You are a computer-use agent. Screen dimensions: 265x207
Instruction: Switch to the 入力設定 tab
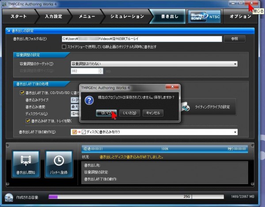[x=53, y=16]
